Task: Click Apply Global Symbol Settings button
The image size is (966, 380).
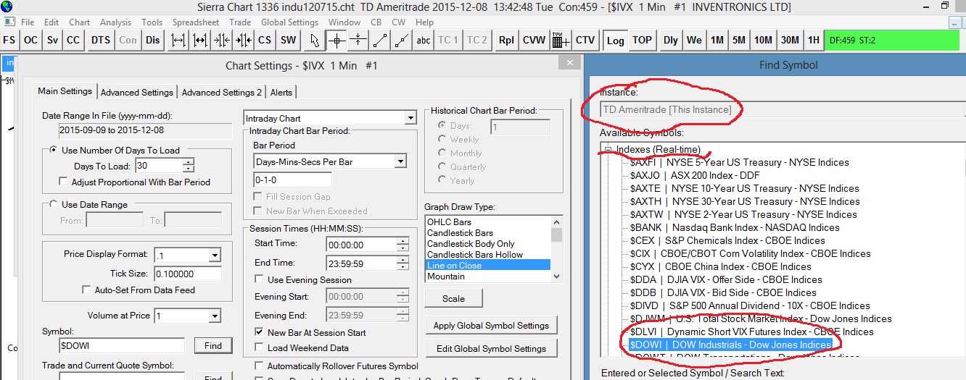Action: point(491,325)
